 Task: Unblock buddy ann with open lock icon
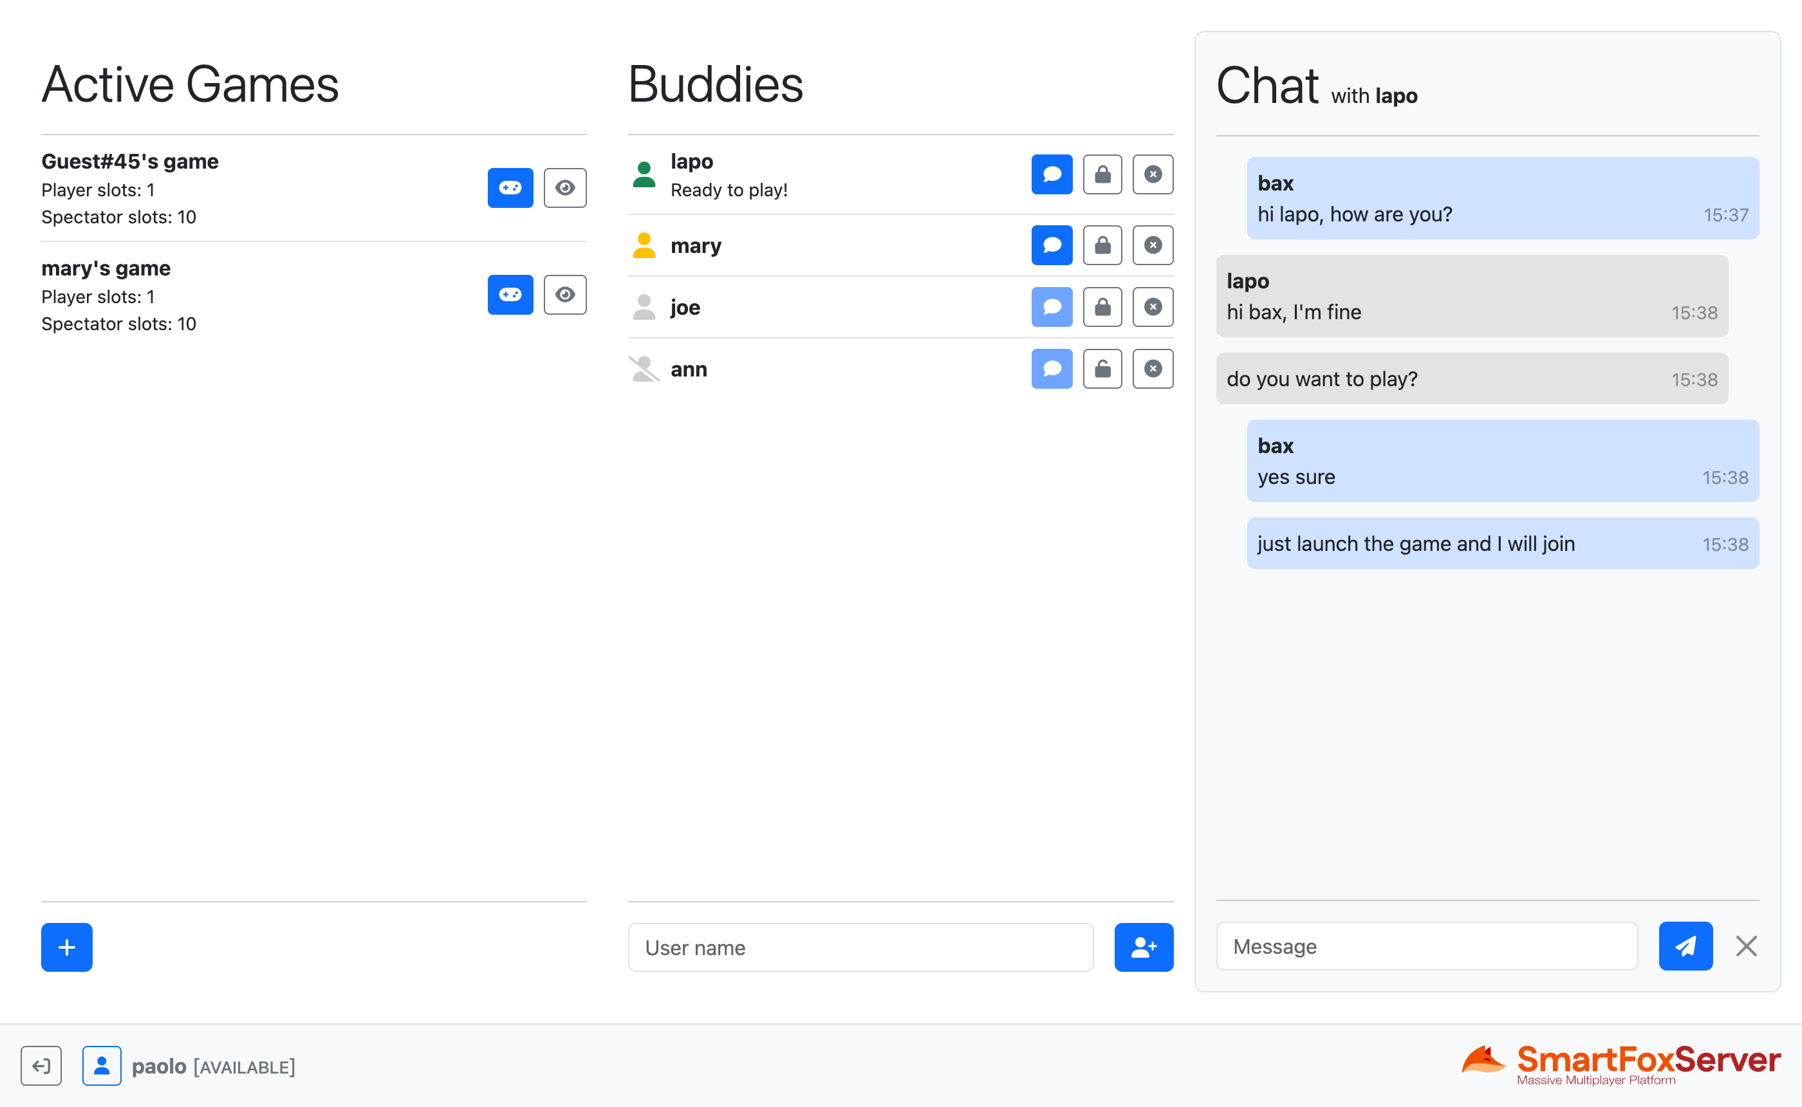click(1102, 369)
